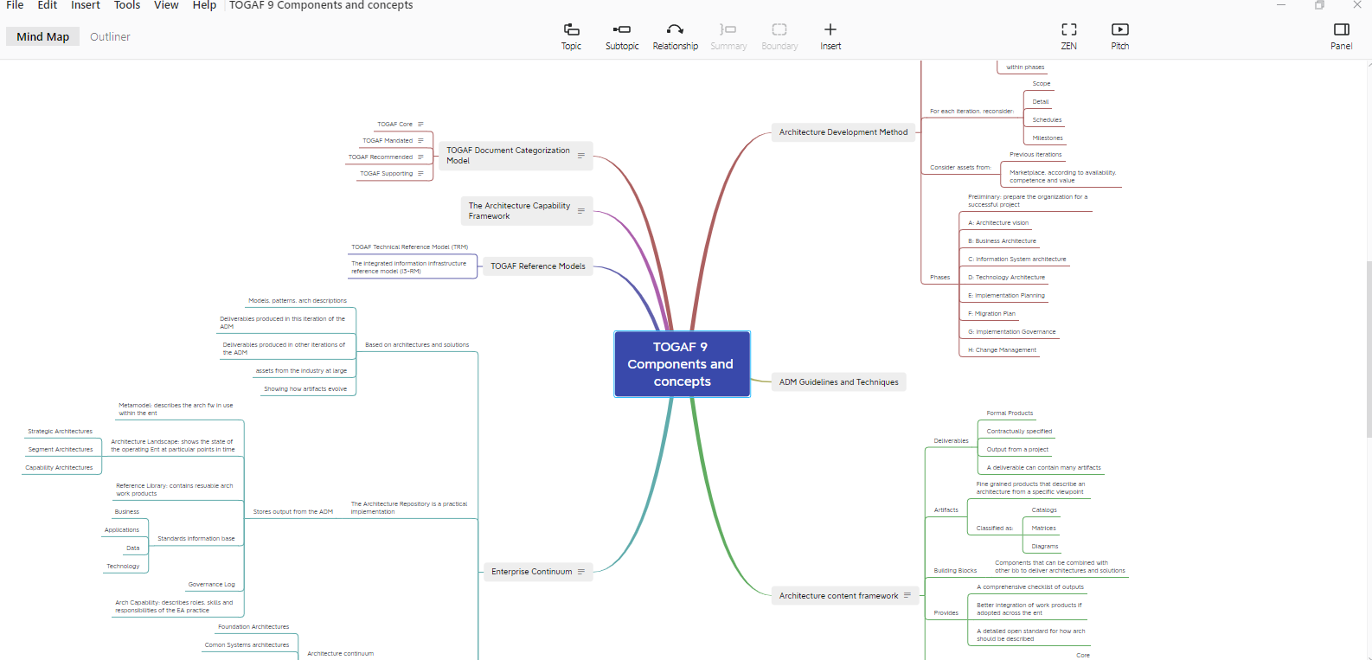The width and height of the screenshot is (1372, 660).
Task: Select Architecture Development Method topic
Action: [843, 132]
